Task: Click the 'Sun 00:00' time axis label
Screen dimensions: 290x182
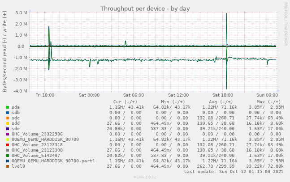Action: point(267,95)
